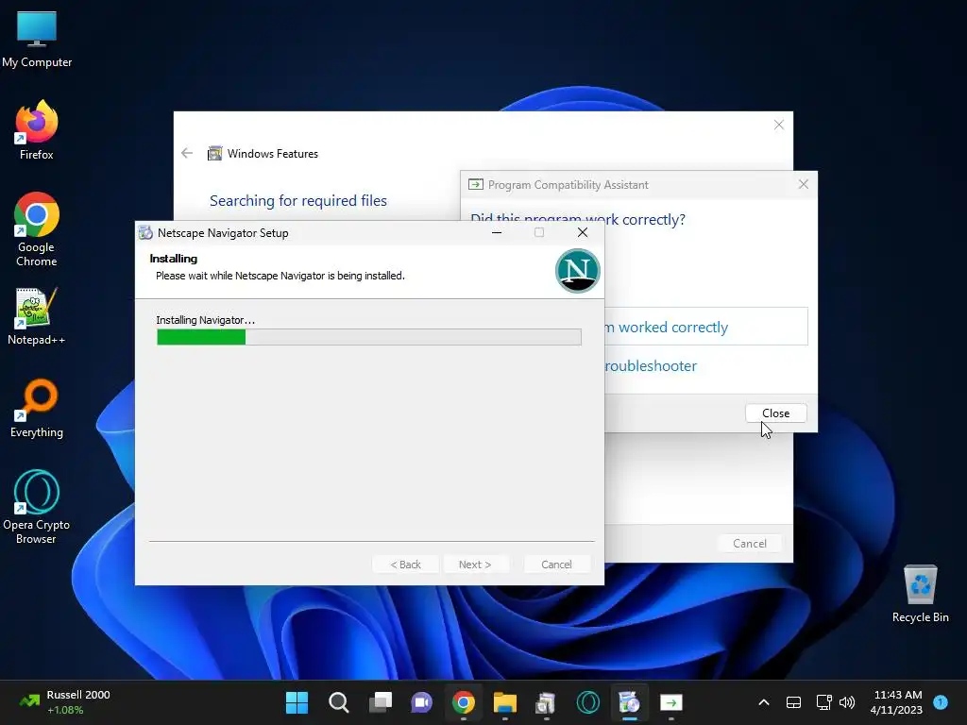Open the Chat app in taskbar
Viewport: 967px width, 725px height.
(422, 702)
